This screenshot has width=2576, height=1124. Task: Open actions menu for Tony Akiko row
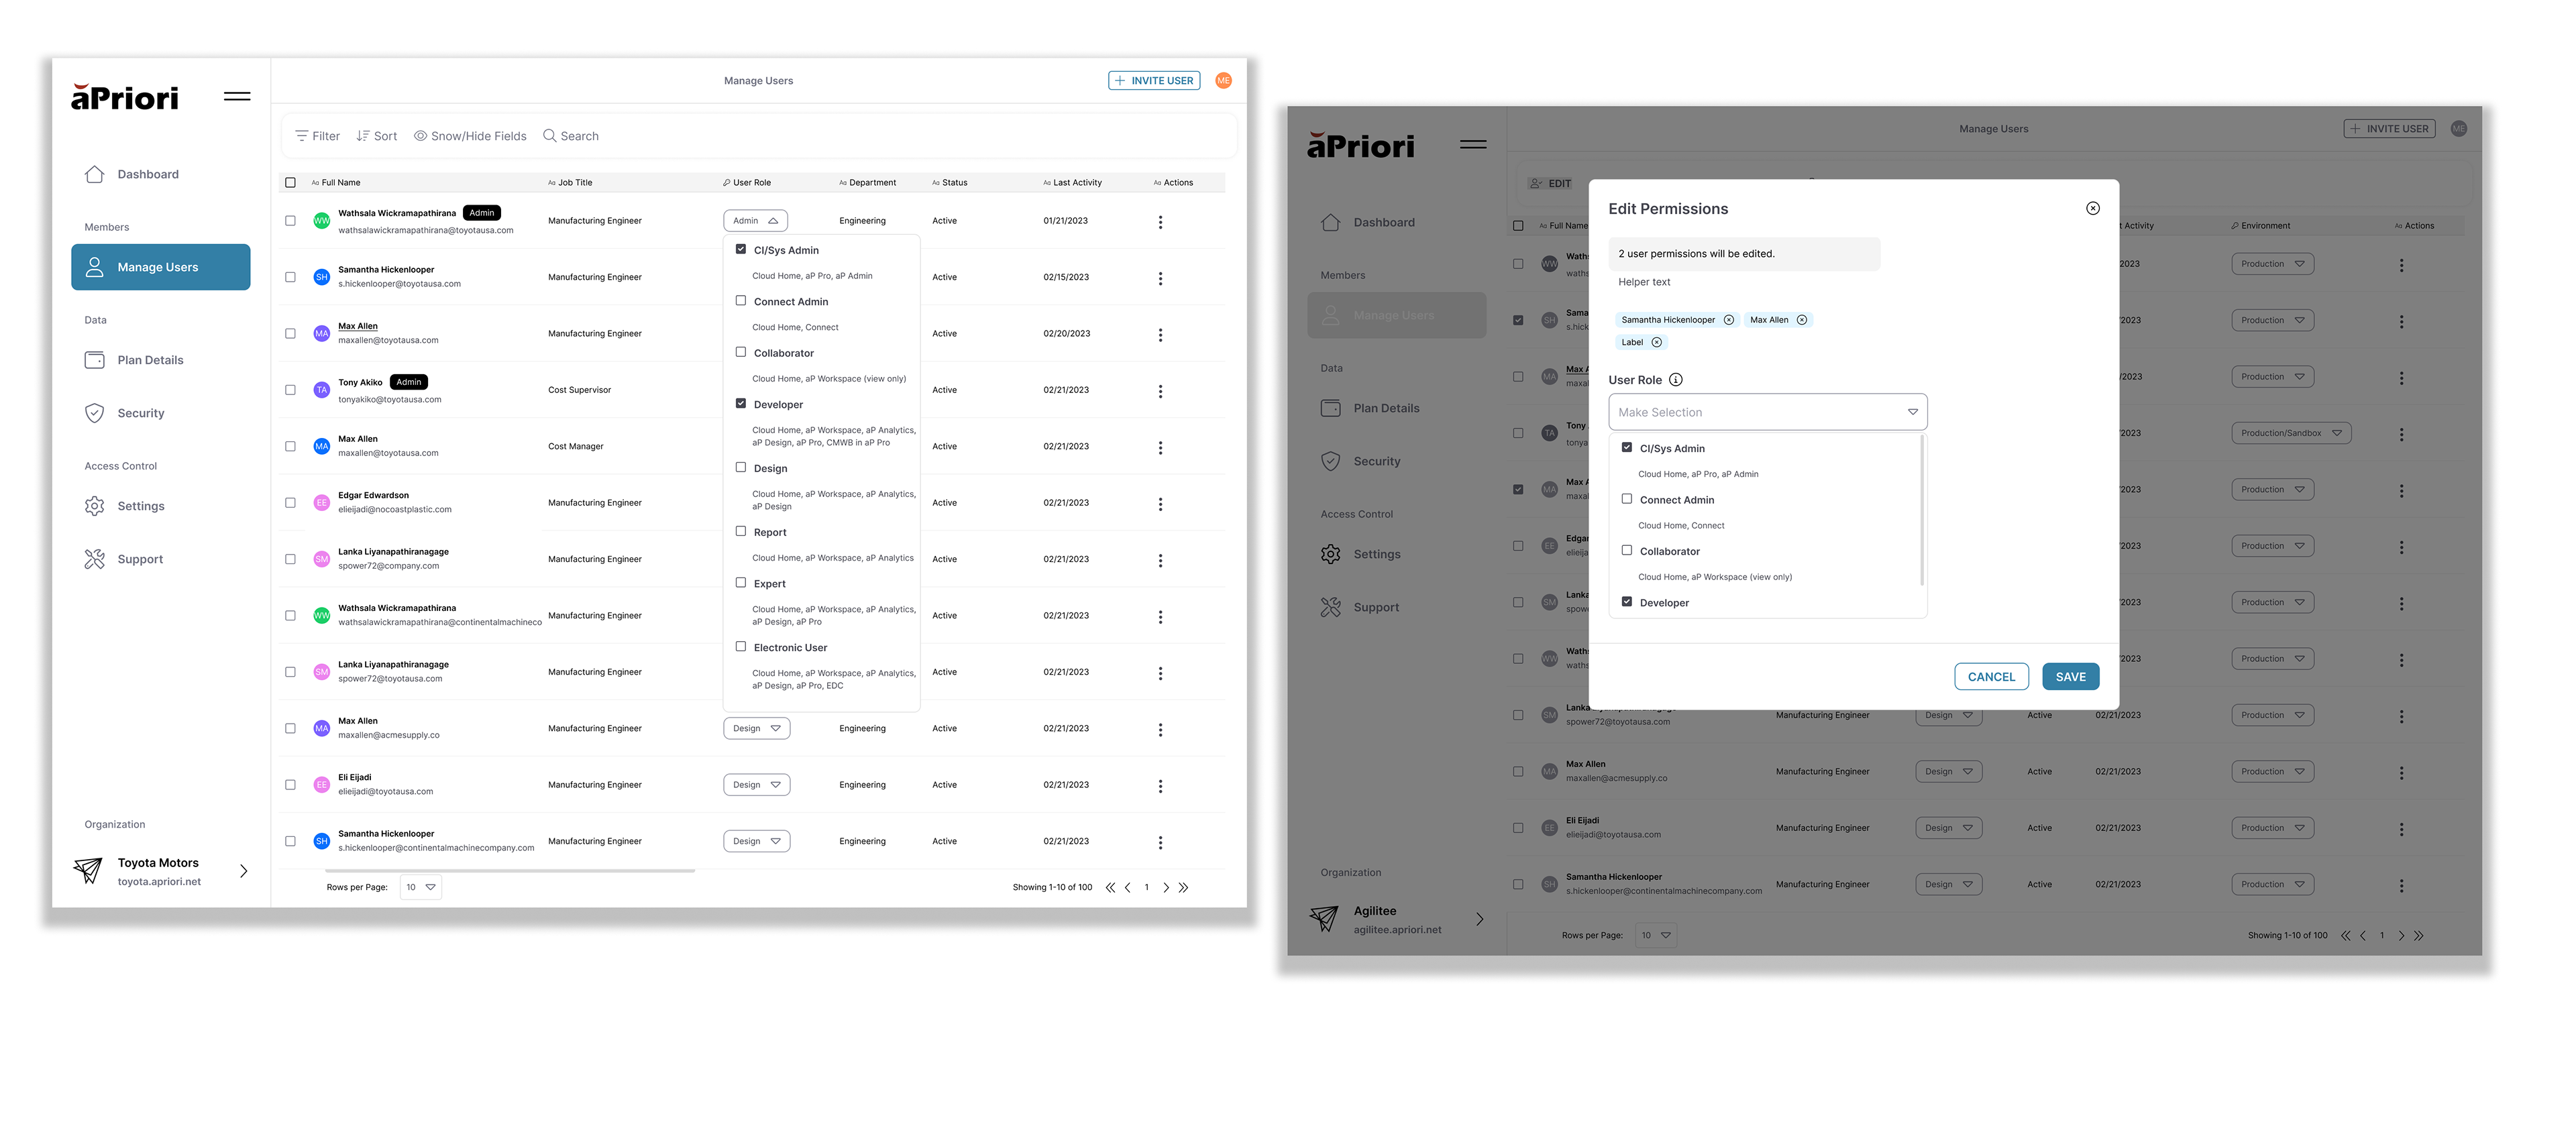tap(1160, 391)
